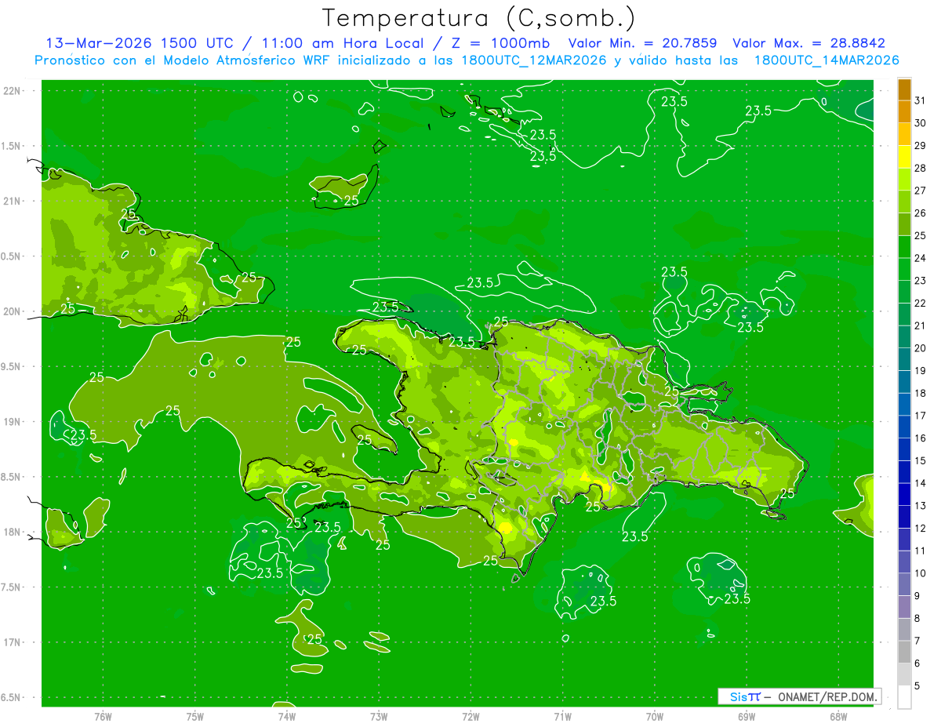
Task: Click the '73W' longitude axis label
Action: [x=379, y=716]
